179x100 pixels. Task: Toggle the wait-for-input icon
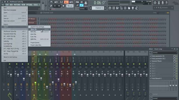pyautogui.click(x=56, y=2)
